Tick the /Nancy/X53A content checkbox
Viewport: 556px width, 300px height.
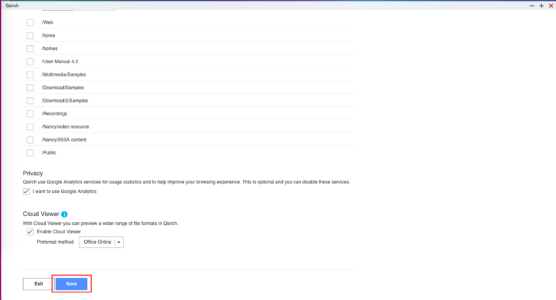point(30,140)
